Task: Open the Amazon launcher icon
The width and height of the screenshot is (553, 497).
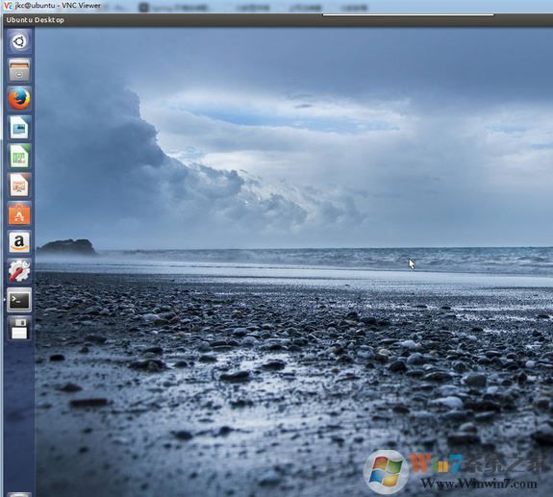Action: coord(19,242)
